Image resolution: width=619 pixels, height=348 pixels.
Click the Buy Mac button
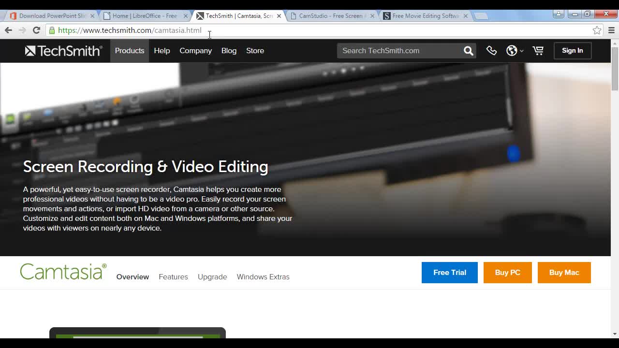(564, 273)
